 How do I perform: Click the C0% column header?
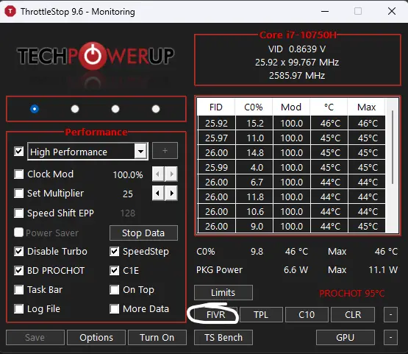pos(254,107)
